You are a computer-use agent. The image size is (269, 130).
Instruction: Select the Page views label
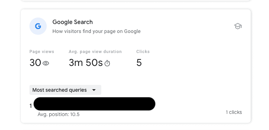[42, 52]
